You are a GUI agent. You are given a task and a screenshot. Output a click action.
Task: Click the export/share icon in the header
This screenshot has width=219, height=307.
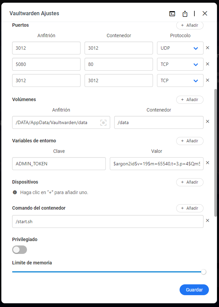pyautogui.click(x=185, y=14)
